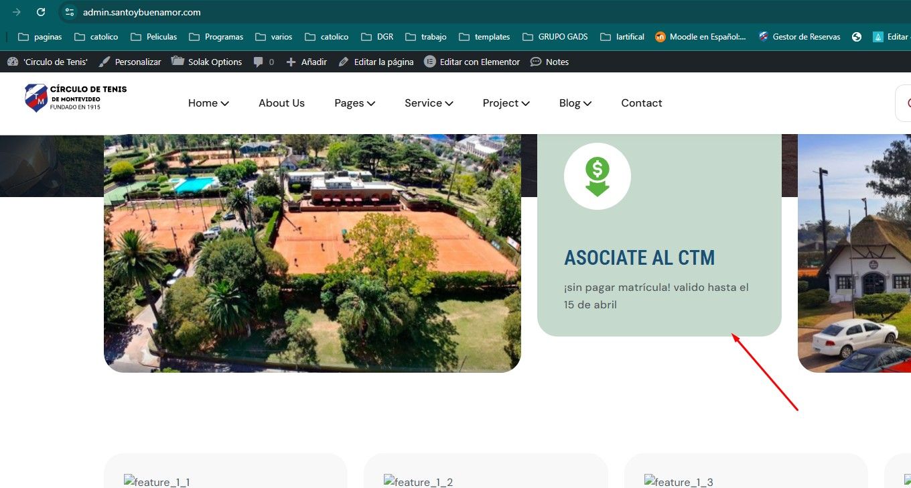Click the Círculo de Tenis logo
The height and width of the screenshot is (488, 911).
pyautogui.click(x=75, y=98)
